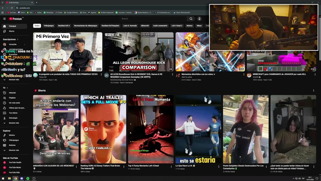Open Vorrachis subscription channel
321x181 pixels.
pos(13,44)
